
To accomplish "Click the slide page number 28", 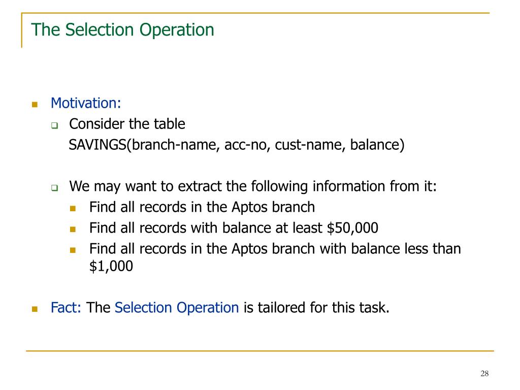I will coord(484,374).
